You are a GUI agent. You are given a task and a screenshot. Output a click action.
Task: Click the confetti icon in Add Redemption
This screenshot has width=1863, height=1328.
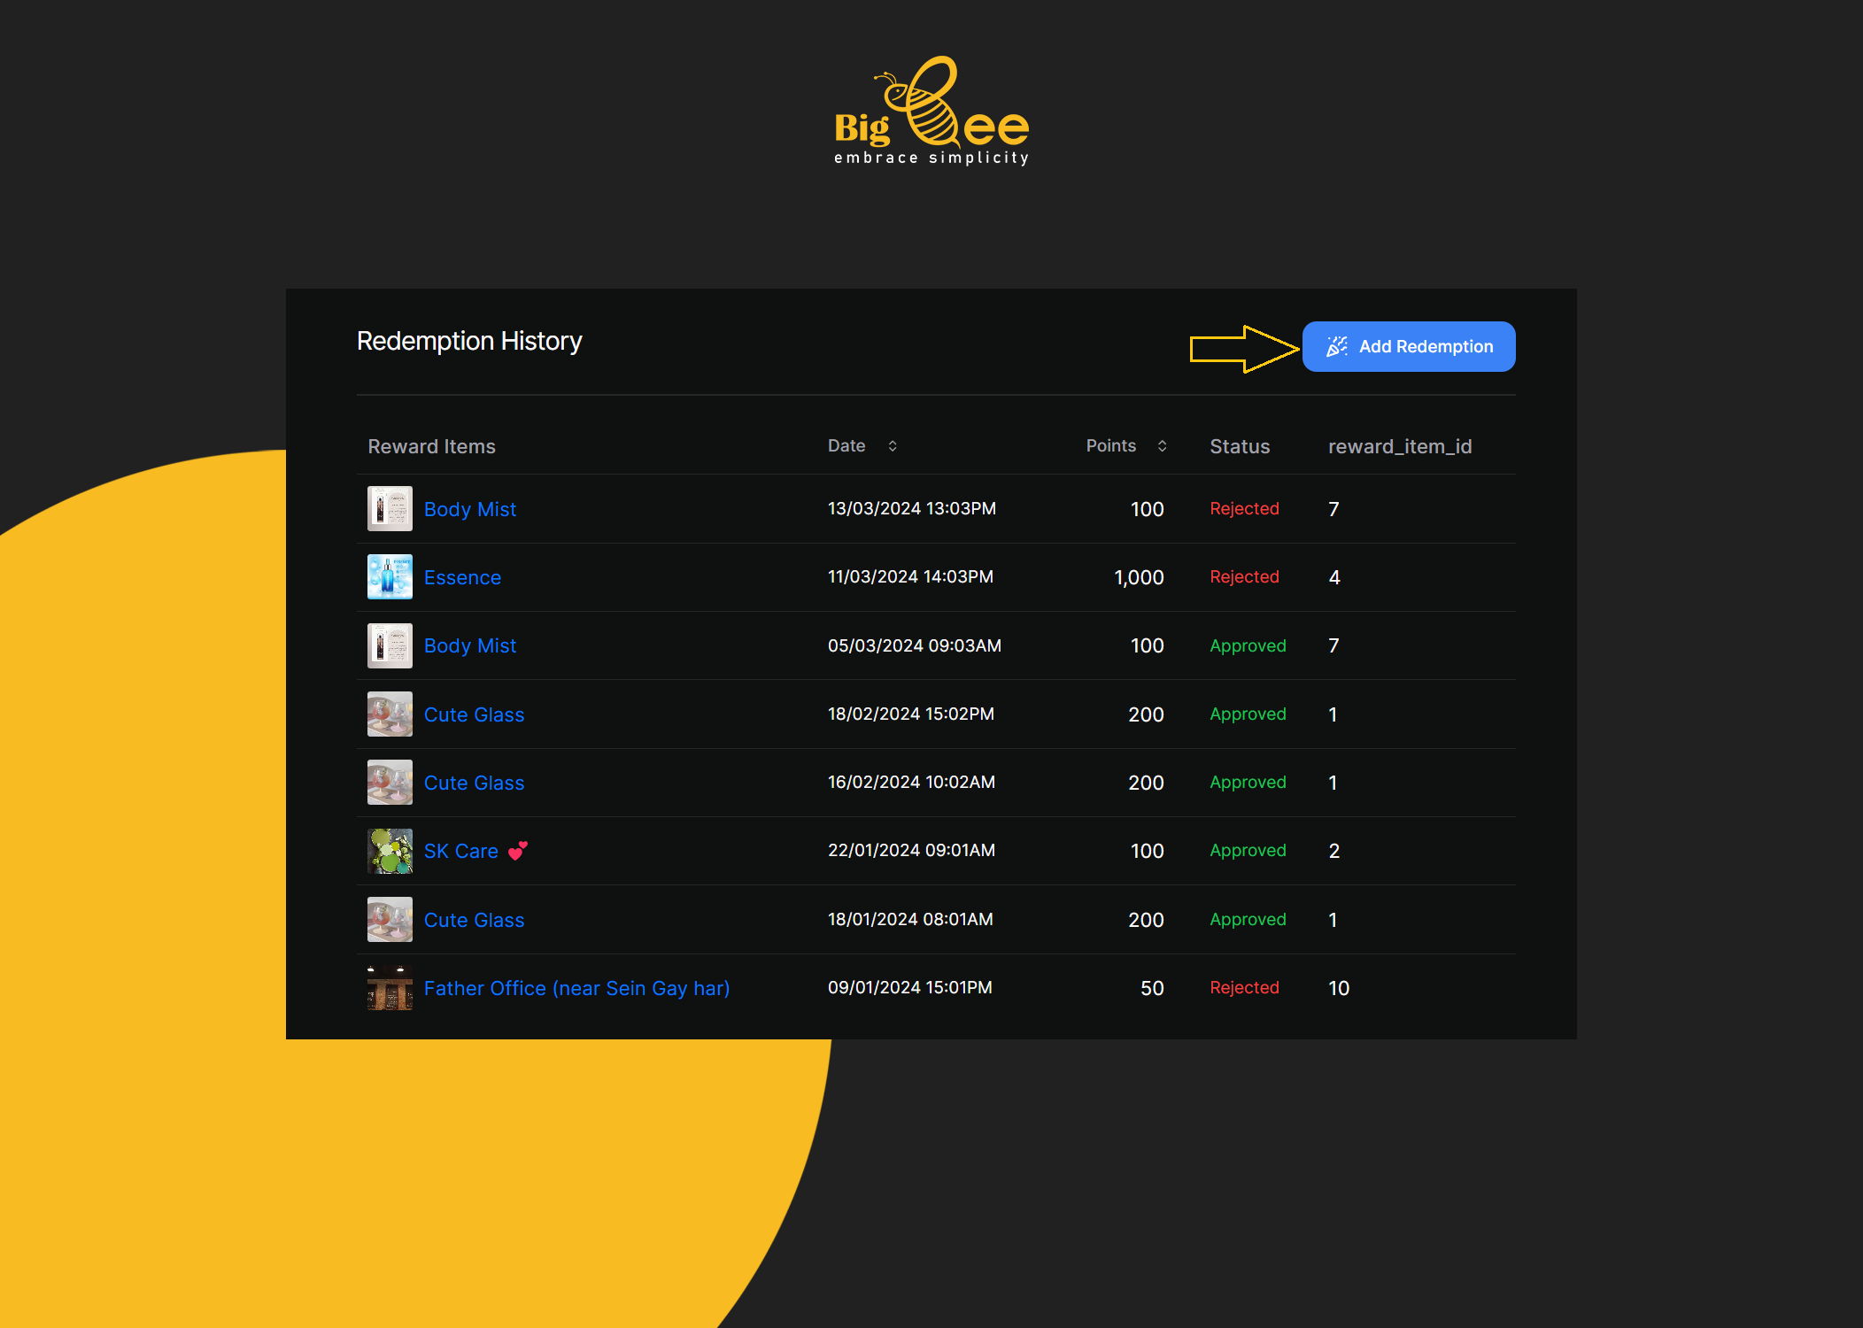pyautogui.click(x=1337, y=346)
